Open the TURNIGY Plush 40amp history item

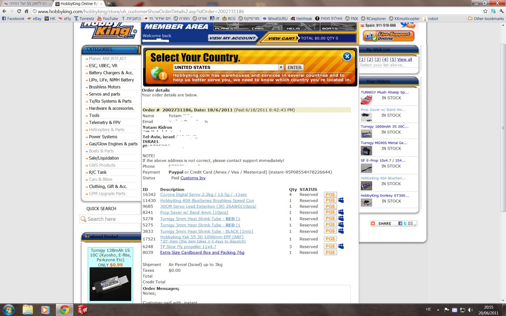(x=384, y=92)
